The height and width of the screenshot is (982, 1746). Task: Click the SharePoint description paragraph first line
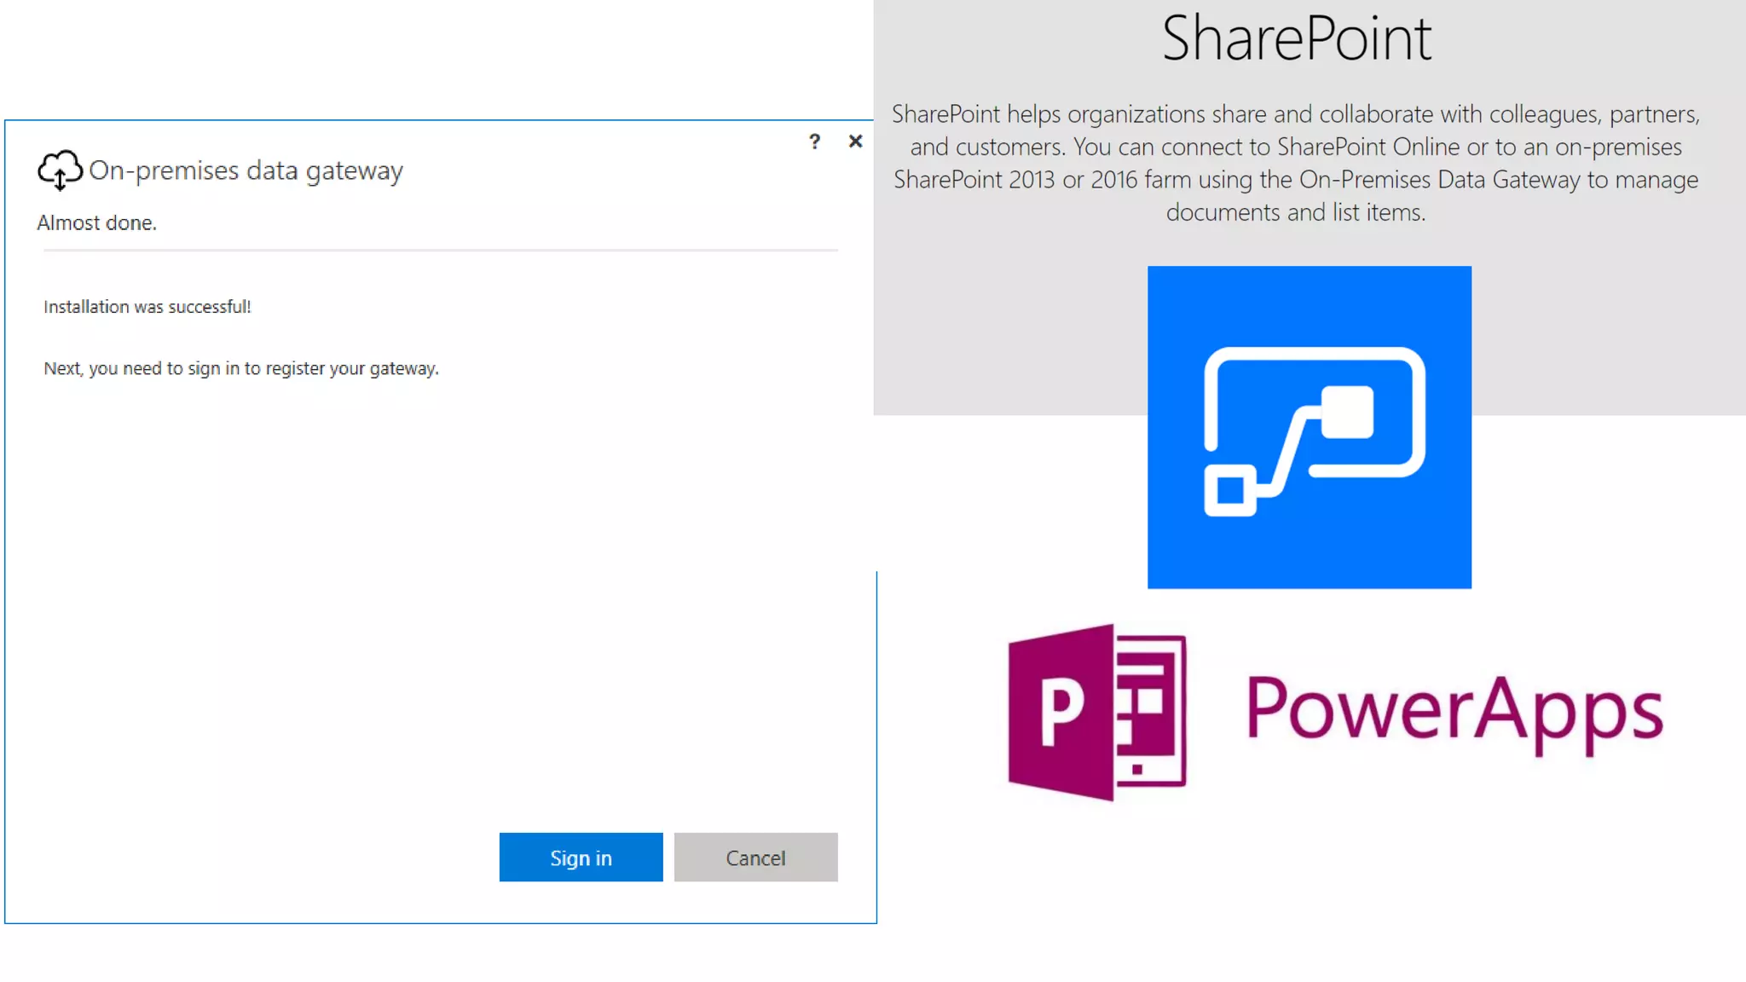tap(1296, 114)
